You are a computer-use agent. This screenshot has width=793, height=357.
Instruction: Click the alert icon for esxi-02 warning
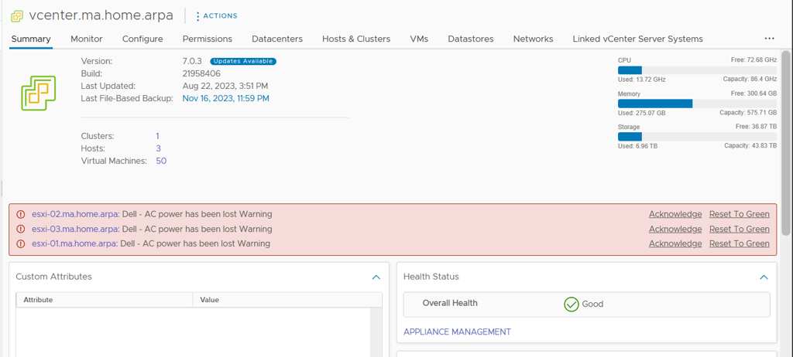(x=21, y=214)
